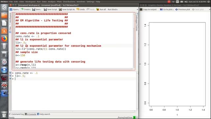Click the l2 formula code line
This screenshot has height=119, width=211.
click(x=41, y=49)
